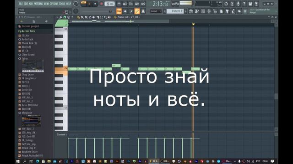Toggle piano roll snap magnet icon
293x164 pixels.
65,17
